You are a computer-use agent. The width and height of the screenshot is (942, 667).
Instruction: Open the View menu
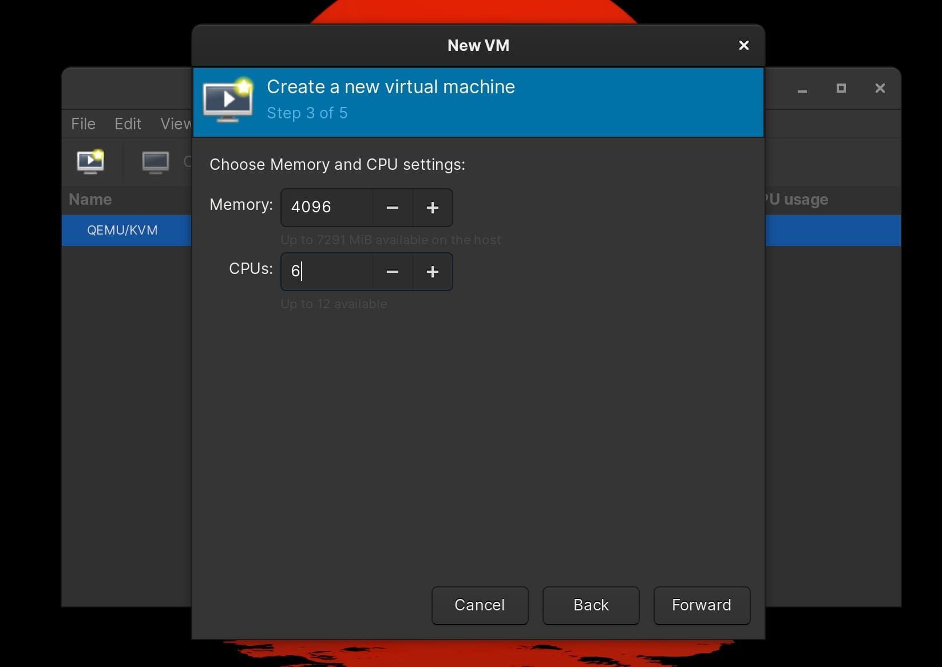pyautogui.click(x=175, y=124)
